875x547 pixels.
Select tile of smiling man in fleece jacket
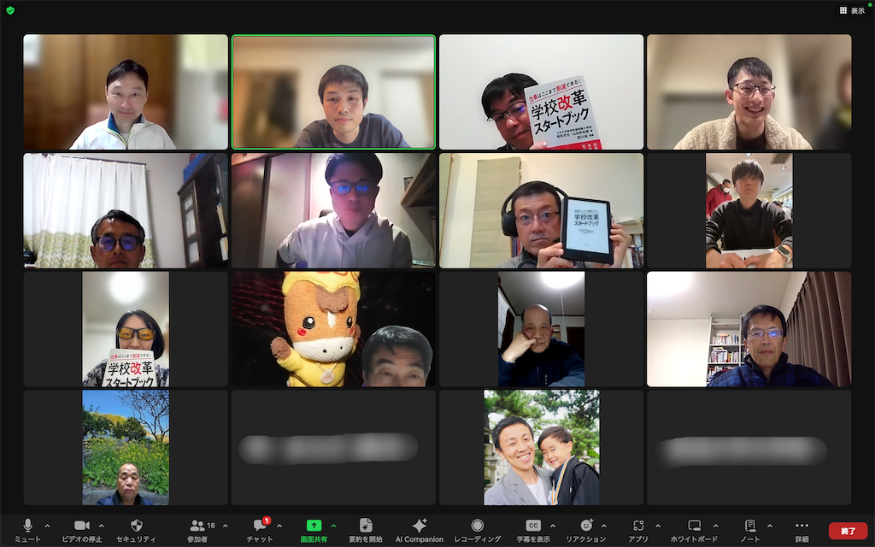click(x=749, y=91)
